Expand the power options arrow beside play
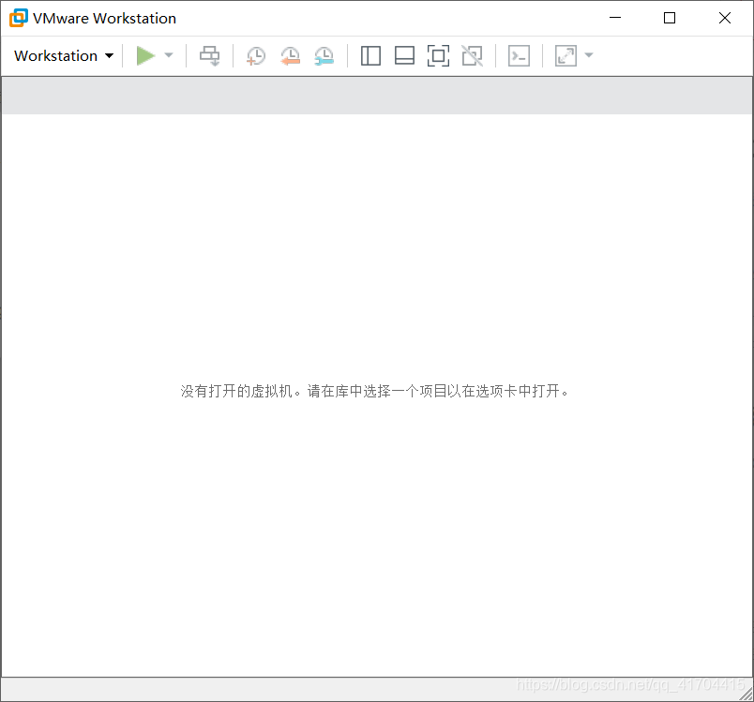This screenshot has width=754, height=702. coord(169,55)
